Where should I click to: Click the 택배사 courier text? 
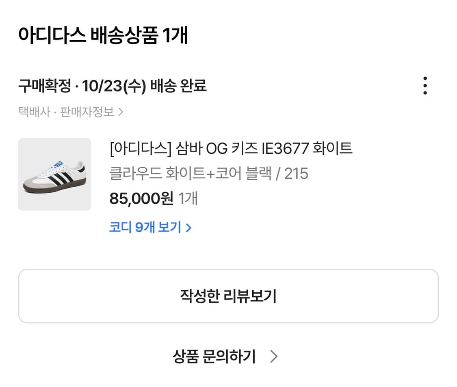34,112
